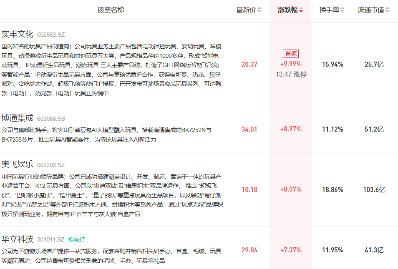Viewport: 398px width, 269px height.
Task: Click the 流通市值 column header label
Action: pos(371,10)
